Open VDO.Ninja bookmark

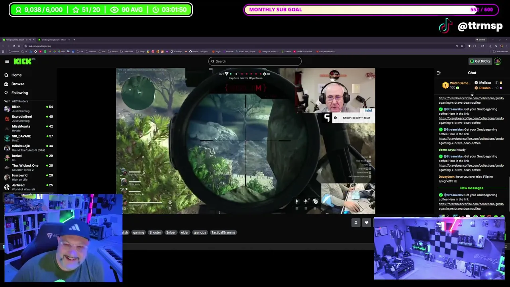tap(177, 51)
